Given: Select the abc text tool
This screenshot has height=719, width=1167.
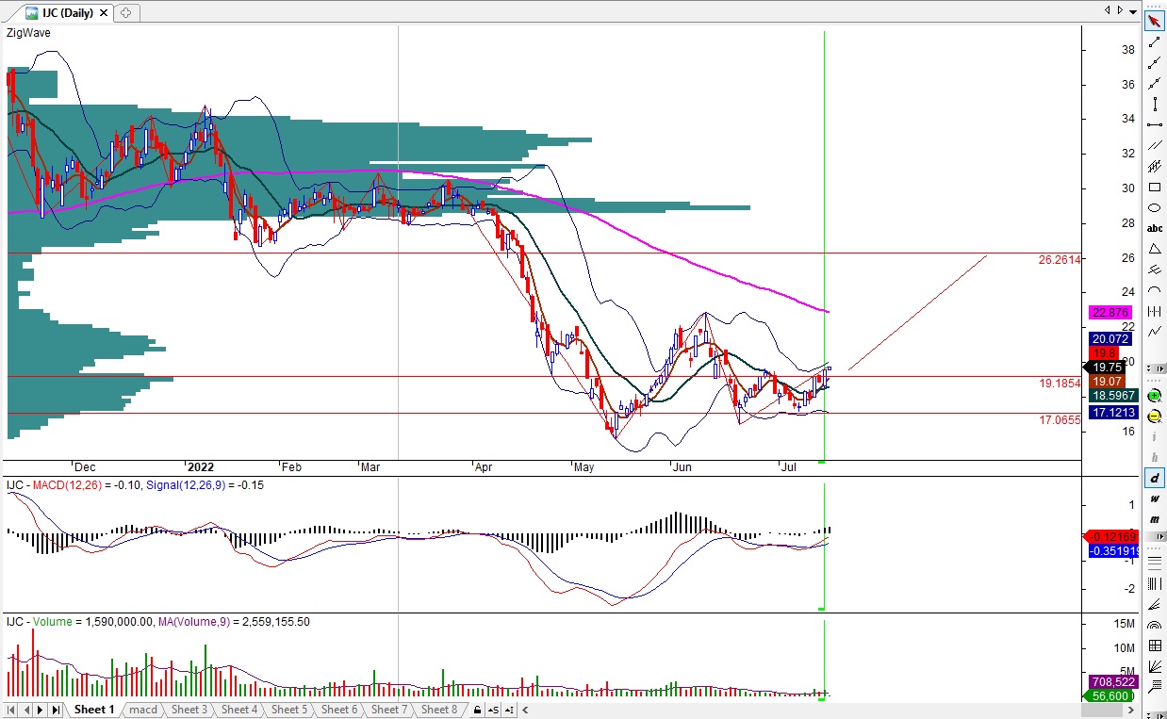Looking at the screenshot, I should (x=1155, y=228).
